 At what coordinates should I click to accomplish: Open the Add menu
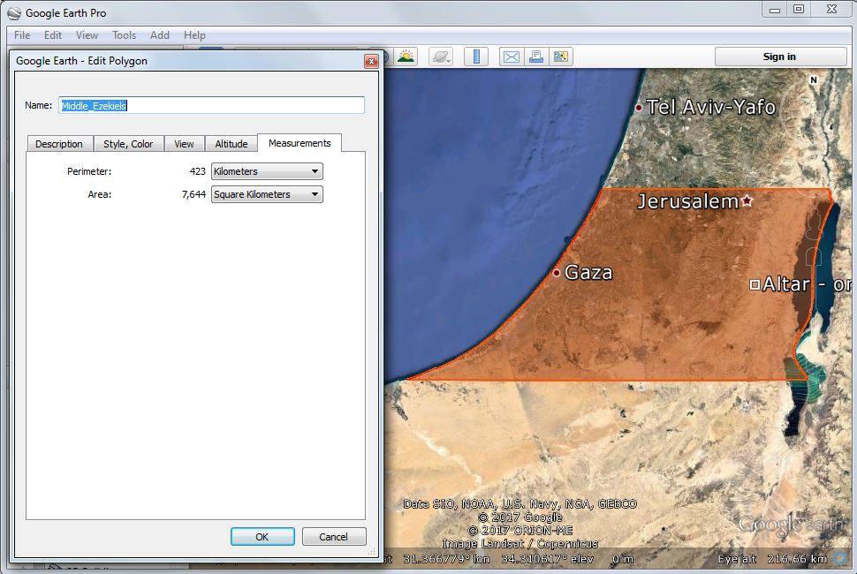(160, 35)
